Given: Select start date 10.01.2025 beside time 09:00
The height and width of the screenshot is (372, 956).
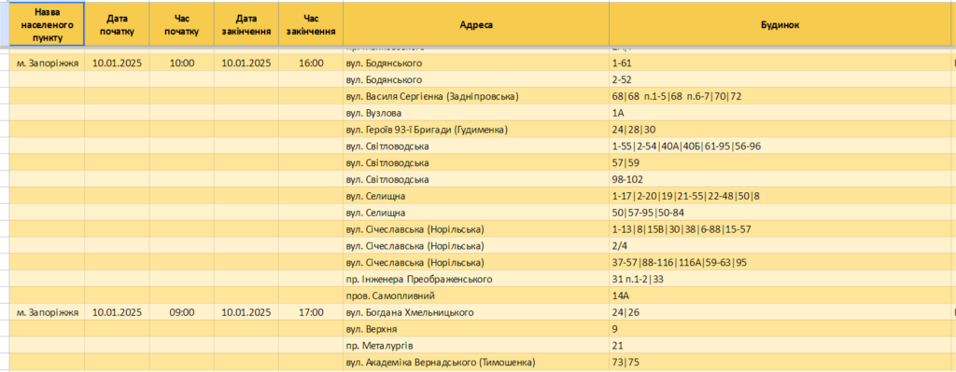Looking at the screenshot, I should (117, 312).
